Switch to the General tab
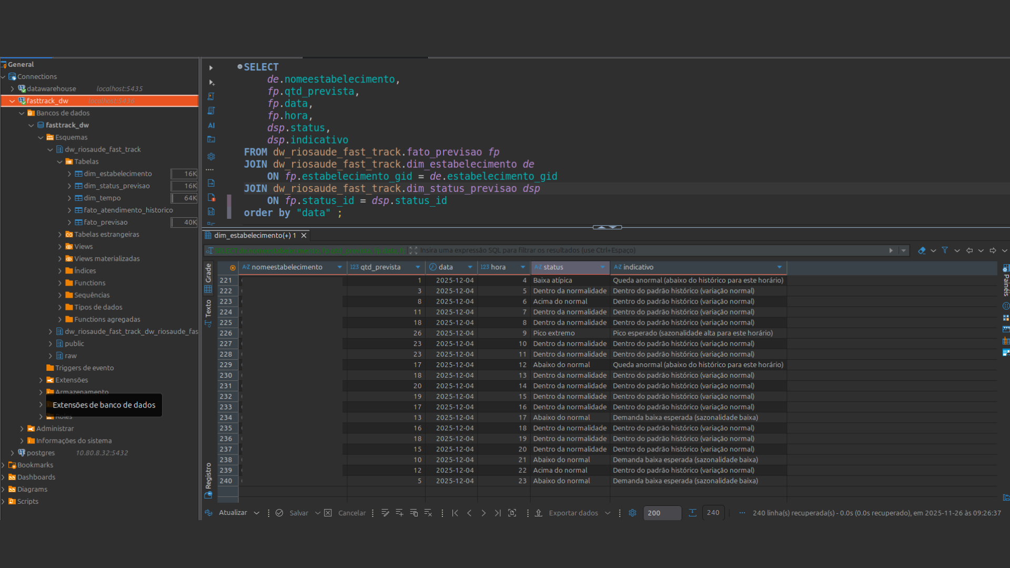Image resolution: width=1010 pixels, height=568 pixels. click(21, 64)
